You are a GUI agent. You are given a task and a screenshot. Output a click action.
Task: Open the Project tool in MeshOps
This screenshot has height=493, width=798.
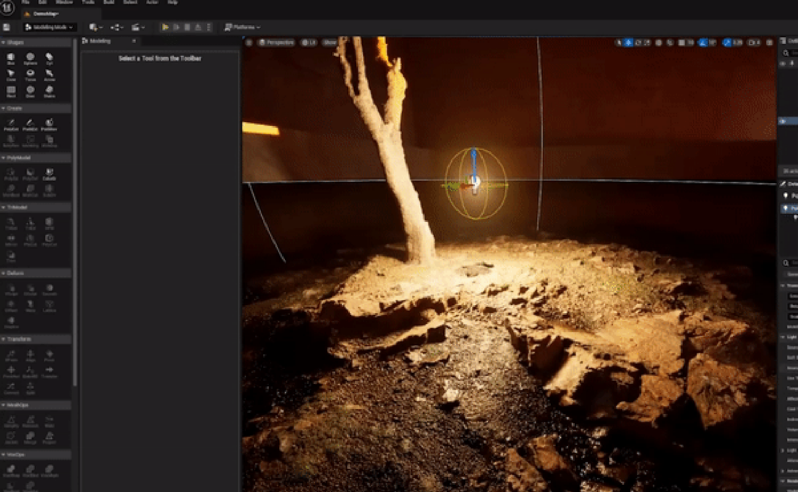pyautogui.click(x=49, y=438)
